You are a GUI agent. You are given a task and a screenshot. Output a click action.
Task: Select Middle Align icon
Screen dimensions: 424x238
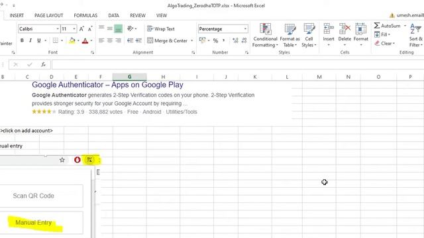[110, 28]
